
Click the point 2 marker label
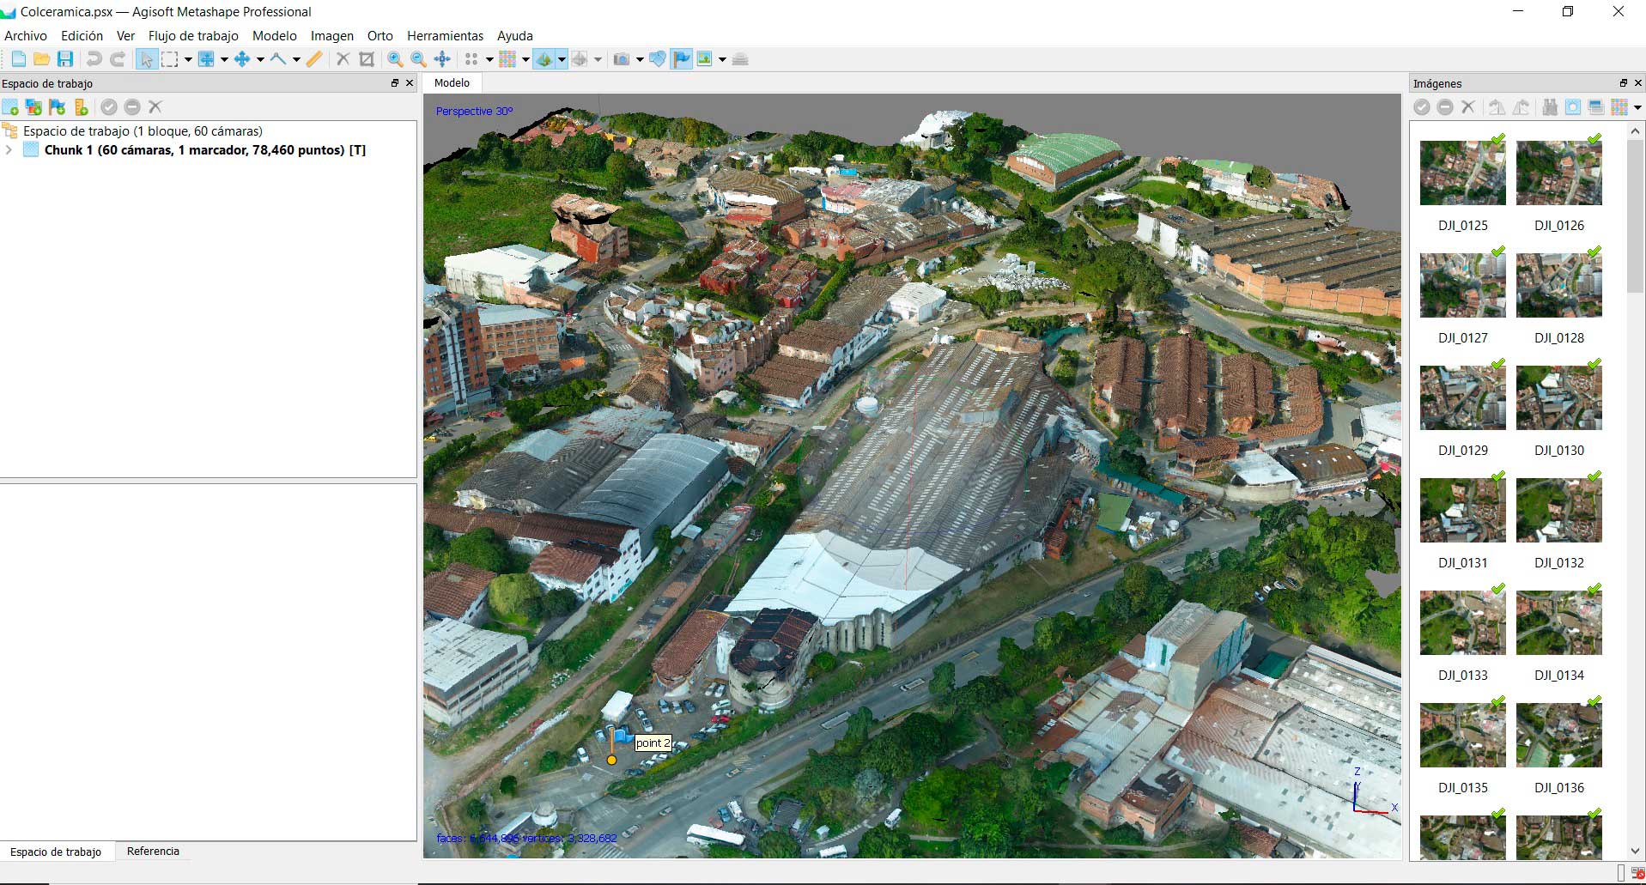tap(653, 743)
